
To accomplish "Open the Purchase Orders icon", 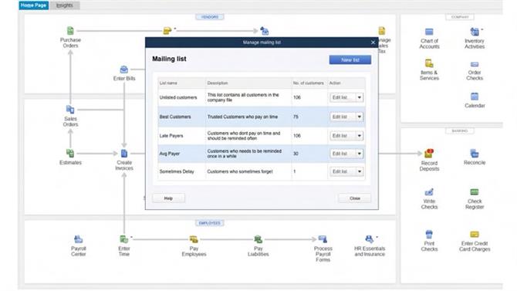I will click(70, 31).
